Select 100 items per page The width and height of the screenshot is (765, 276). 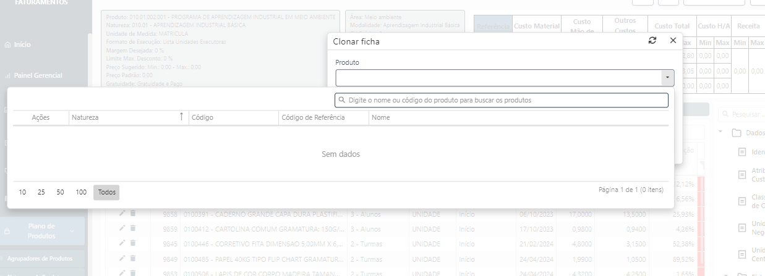(81, 193)
